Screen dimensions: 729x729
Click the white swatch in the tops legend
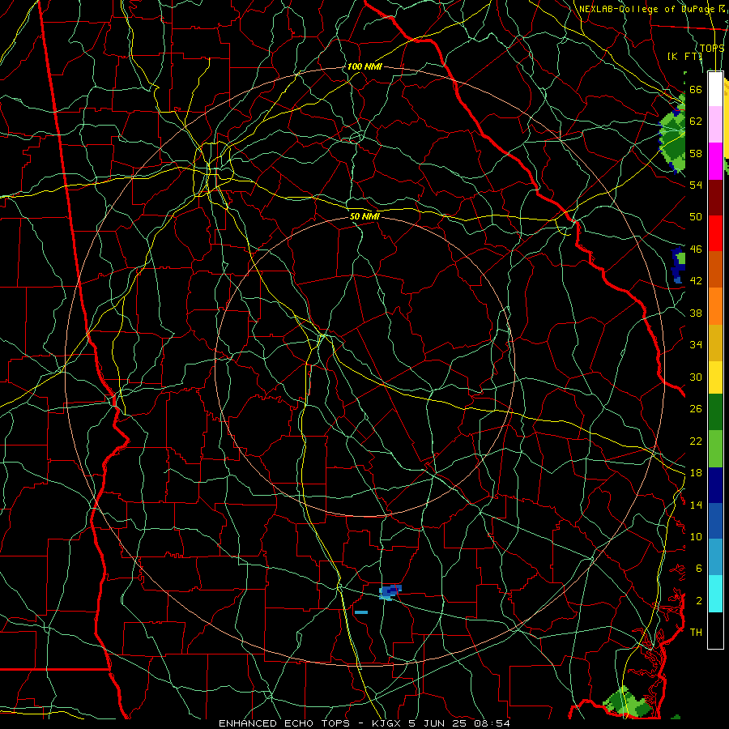point(715,89)
